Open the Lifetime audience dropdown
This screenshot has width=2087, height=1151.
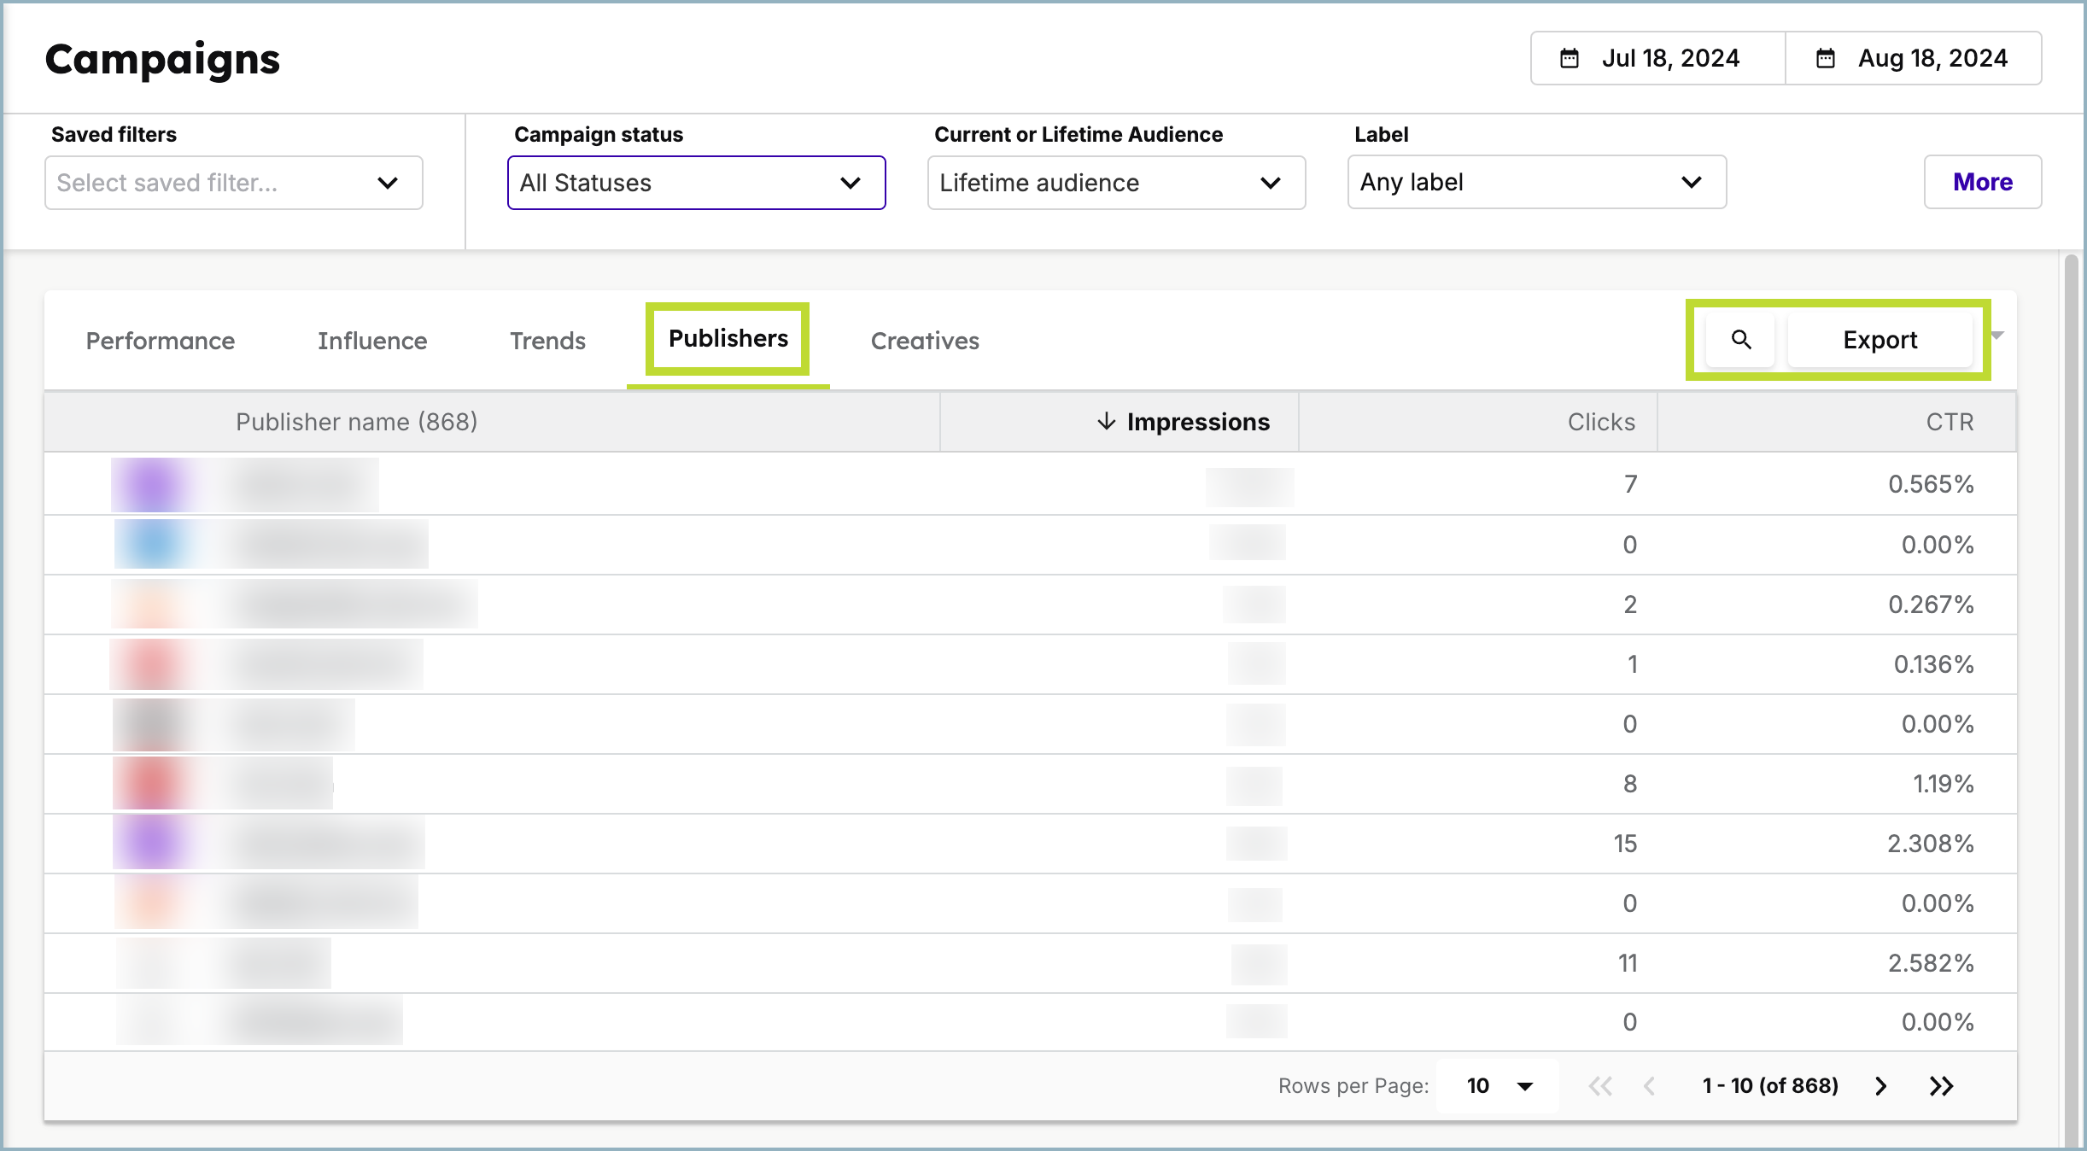click(1116, 183)
